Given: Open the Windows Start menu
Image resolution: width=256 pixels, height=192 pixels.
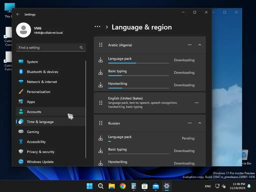Looking at the screenshot, I should [x=89, y=186].
